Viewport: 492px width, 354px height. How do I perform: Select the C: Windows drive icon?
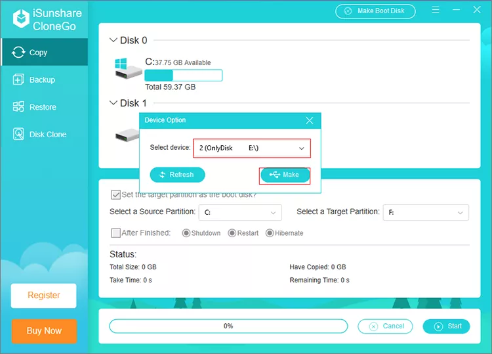[128, 68]
